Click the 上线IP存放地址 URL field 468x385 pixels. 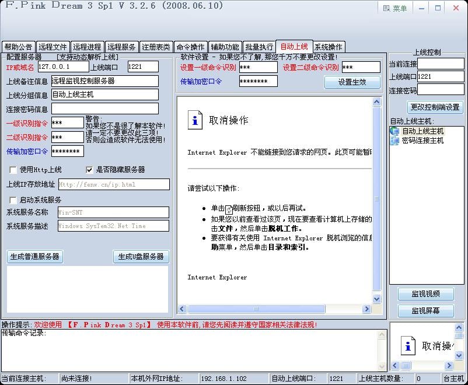pyautogui.click(x=114, y=184)
